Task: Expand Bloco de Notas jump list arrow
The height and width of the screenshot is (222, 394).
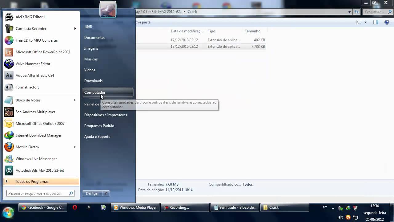Action: tap(75, 100)
